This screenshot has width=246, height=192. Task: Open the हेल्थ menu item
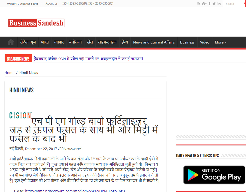pos(125,42)
